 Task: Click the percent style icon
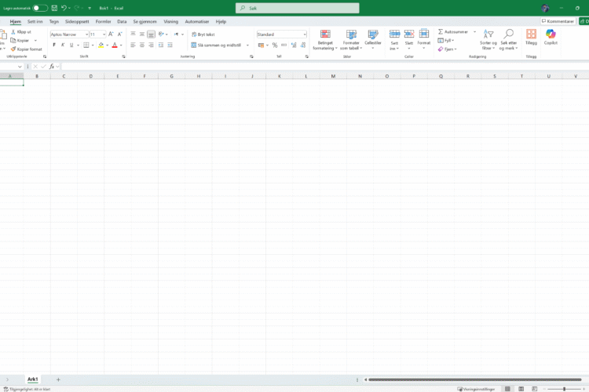click(x=275, y=45)
